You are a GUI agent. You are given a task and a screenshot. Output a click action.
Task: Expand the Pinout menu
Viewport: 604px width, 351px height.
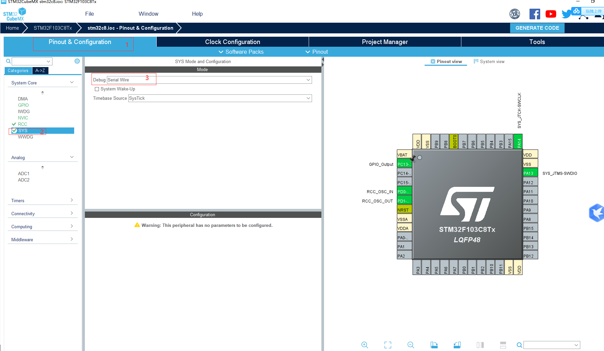tap(317, 52)
